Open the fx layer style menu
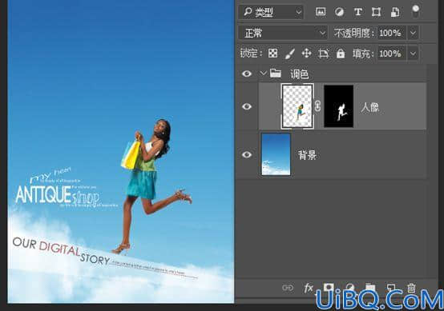Screen dimensions: 444x311 coord(309,288)
